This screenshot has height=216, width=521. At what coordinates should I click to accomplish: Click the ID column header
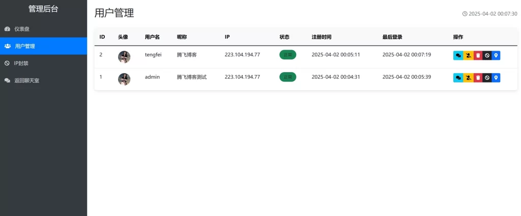(x=102, y=37)
